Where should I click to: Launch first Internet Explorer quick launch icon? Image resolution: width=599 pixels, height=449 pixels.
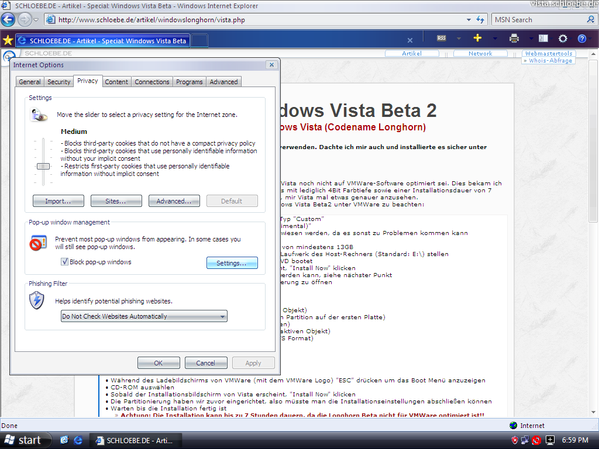tap(64, 440)
